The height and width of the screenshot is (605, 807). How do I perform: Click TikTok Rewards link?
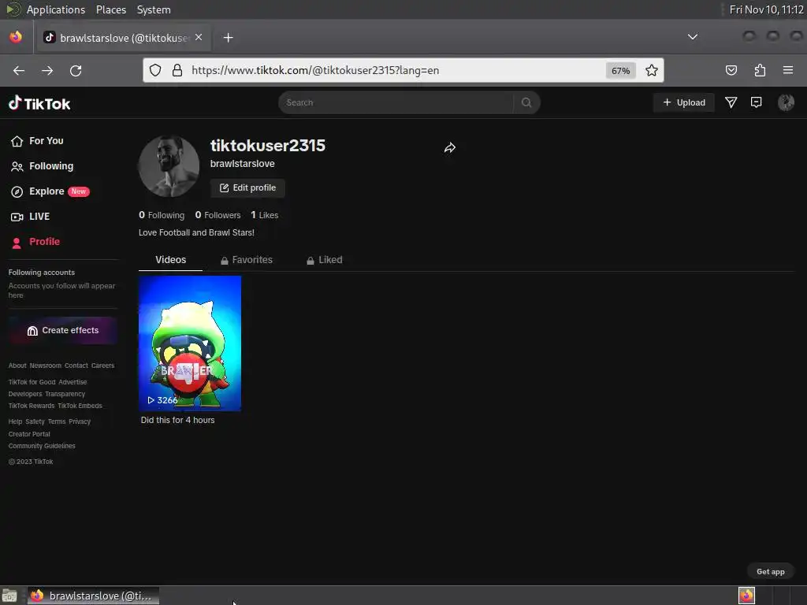[32, 406]
